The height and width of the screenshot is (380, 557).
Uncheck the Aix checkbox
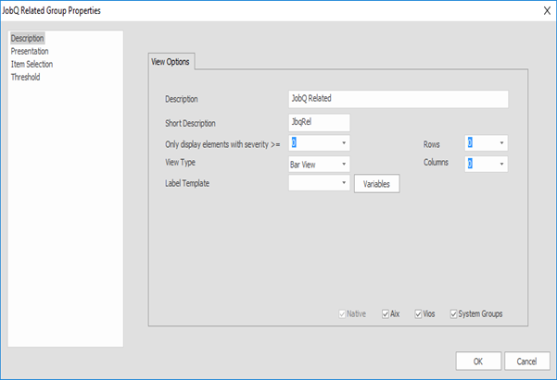pyautogui.click(x=386, y=313)
